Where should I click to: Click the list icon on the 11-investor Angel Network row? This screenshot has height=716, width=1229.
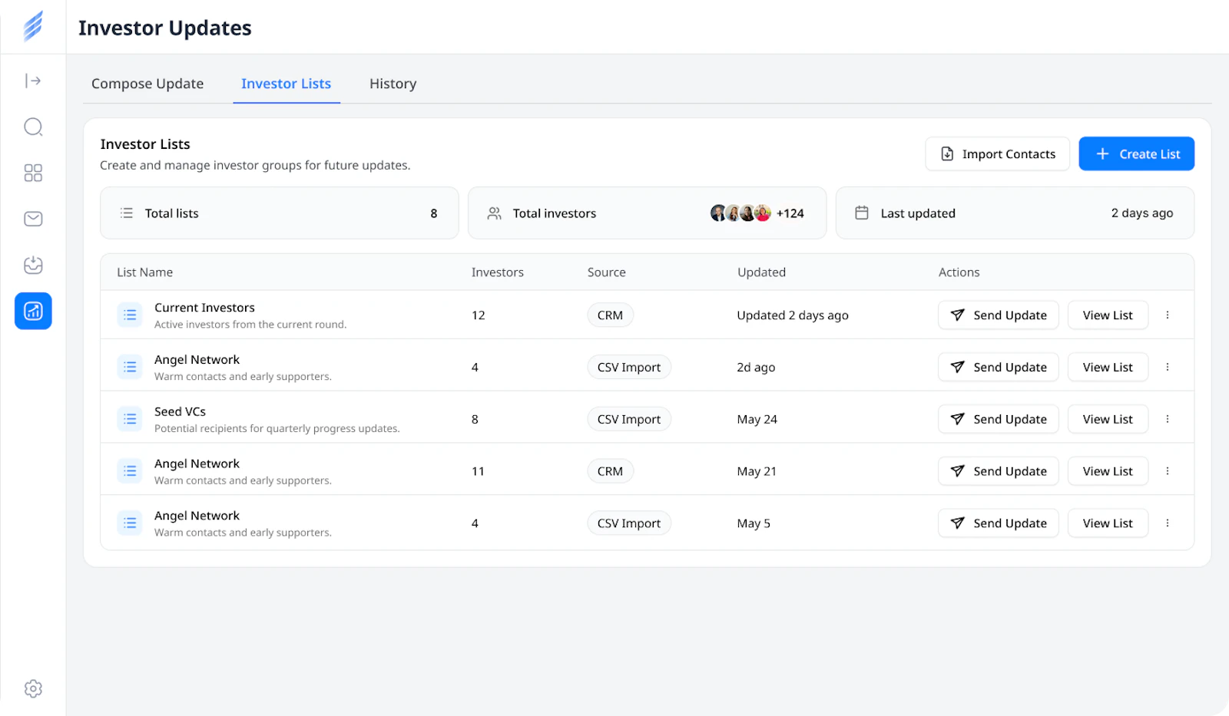130,471
